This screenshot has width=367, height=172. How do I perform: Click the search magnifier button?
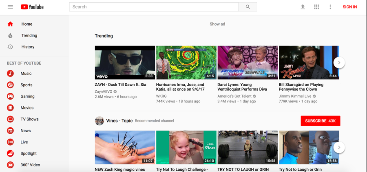coord(248,7)
